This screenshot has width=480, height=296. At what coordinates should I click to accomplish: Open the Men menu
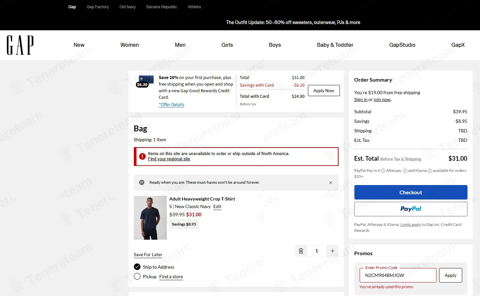[x=180, y=45]
